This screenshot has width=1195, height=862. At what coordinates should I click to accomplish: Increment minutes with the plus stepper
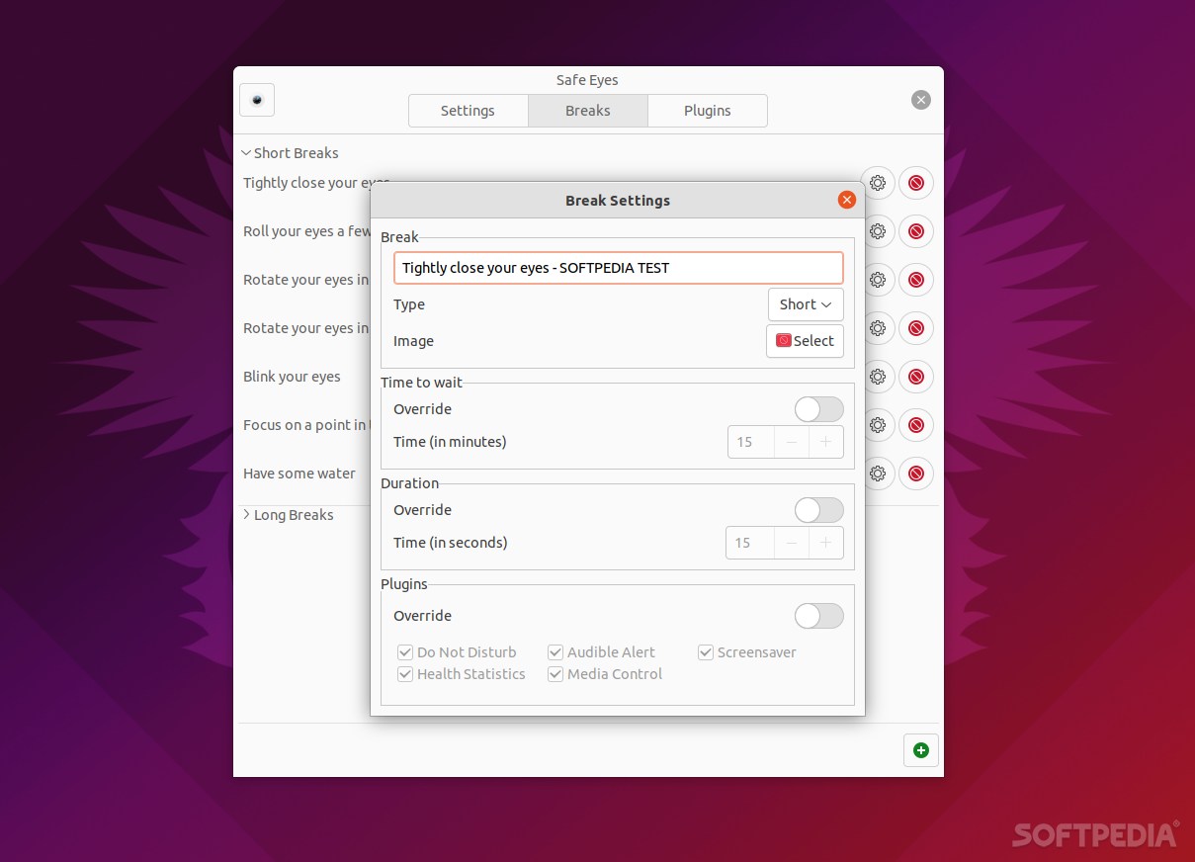click(826, 441)
